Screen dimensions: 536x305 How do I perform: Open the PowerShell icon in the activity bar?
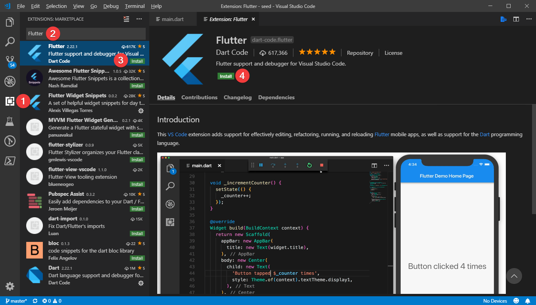(10, 160)
